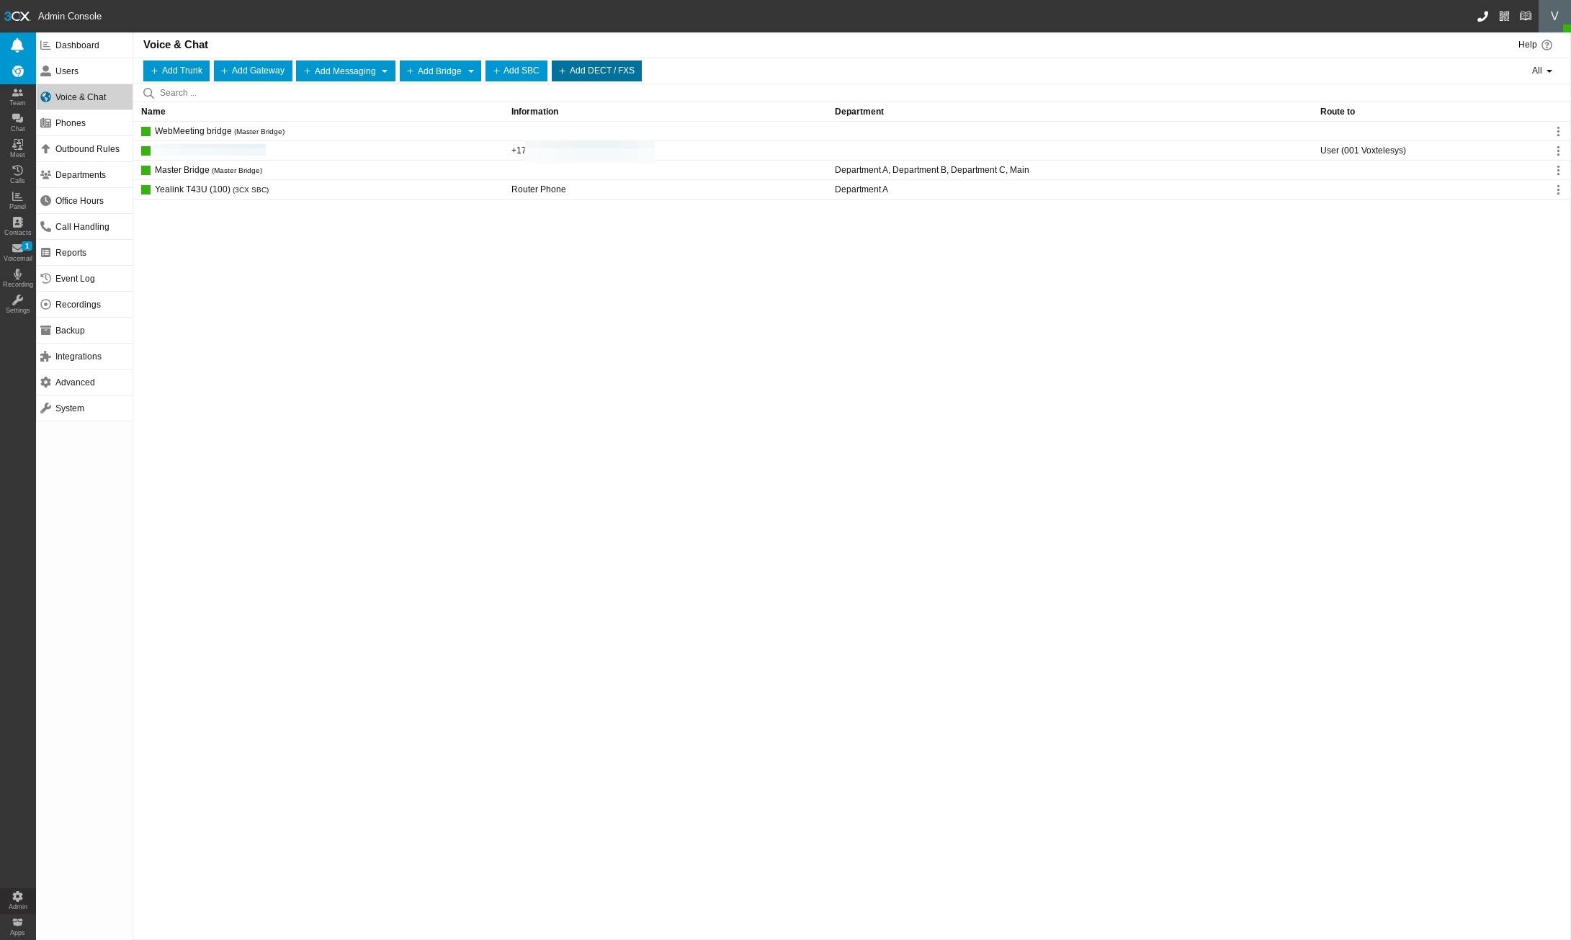Go to Outbound Rules menu item
The width and height of the screenshot is (1571, 940).
click(86, 149)
